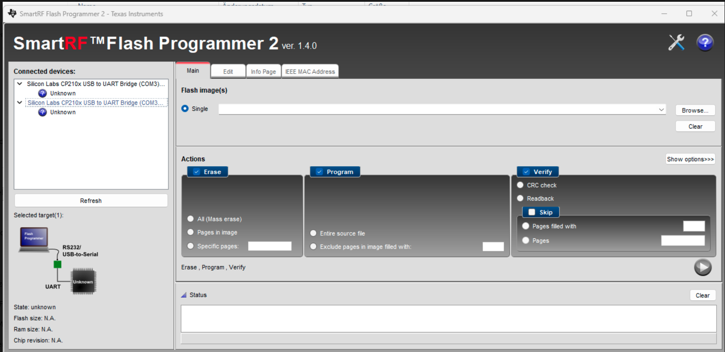Click the Browse... button

pos(695,111)
